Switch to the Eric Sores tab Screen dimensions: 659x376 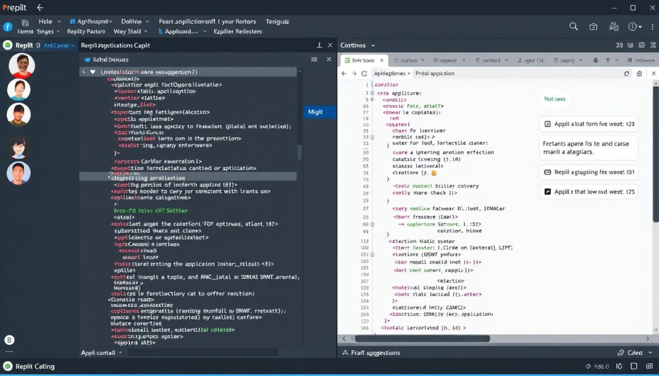(364, 60)
